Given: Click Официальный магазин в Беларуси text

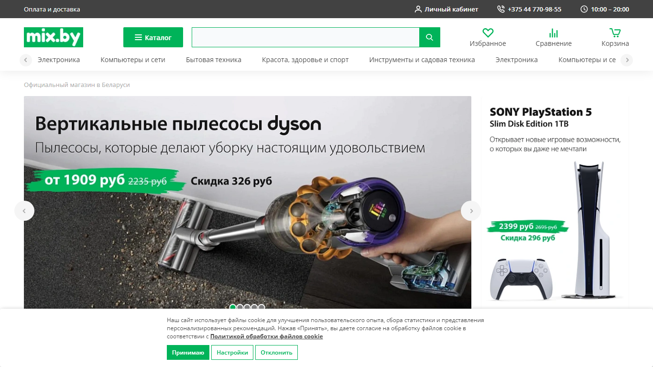Looking at the screenshot, I should pos(77,85).
